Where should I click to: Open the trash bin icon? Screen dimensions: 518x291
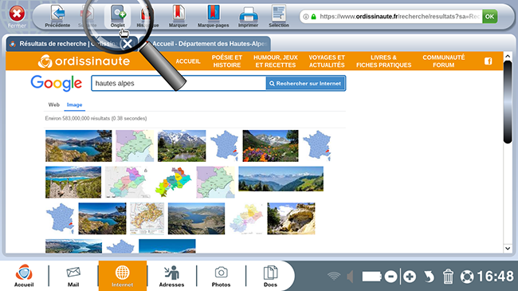coord(448,277)
